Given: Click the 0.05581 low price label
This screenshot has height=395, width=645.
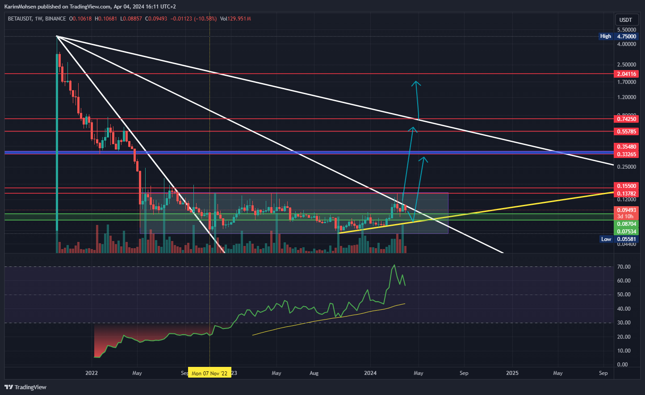Looking at the screenshot, I should click(626, 239).
